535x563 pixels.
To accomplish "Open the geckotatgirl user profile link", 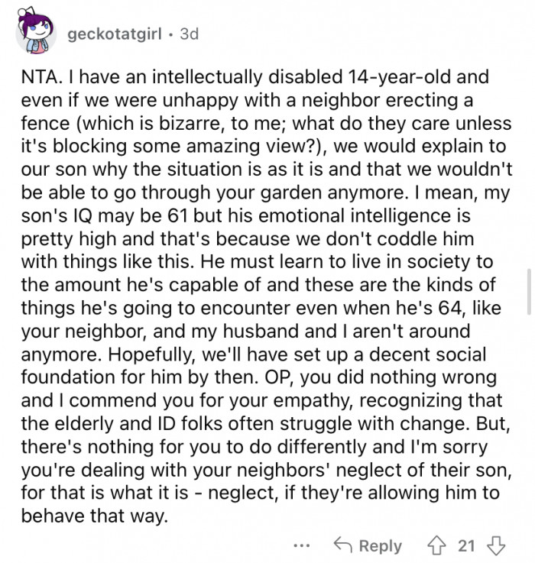I will point(115,35).
